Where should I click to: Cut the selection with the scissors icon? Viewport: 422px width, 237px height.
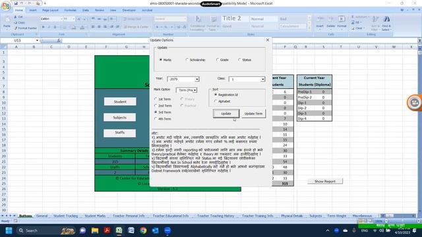[x=19, y=17]
